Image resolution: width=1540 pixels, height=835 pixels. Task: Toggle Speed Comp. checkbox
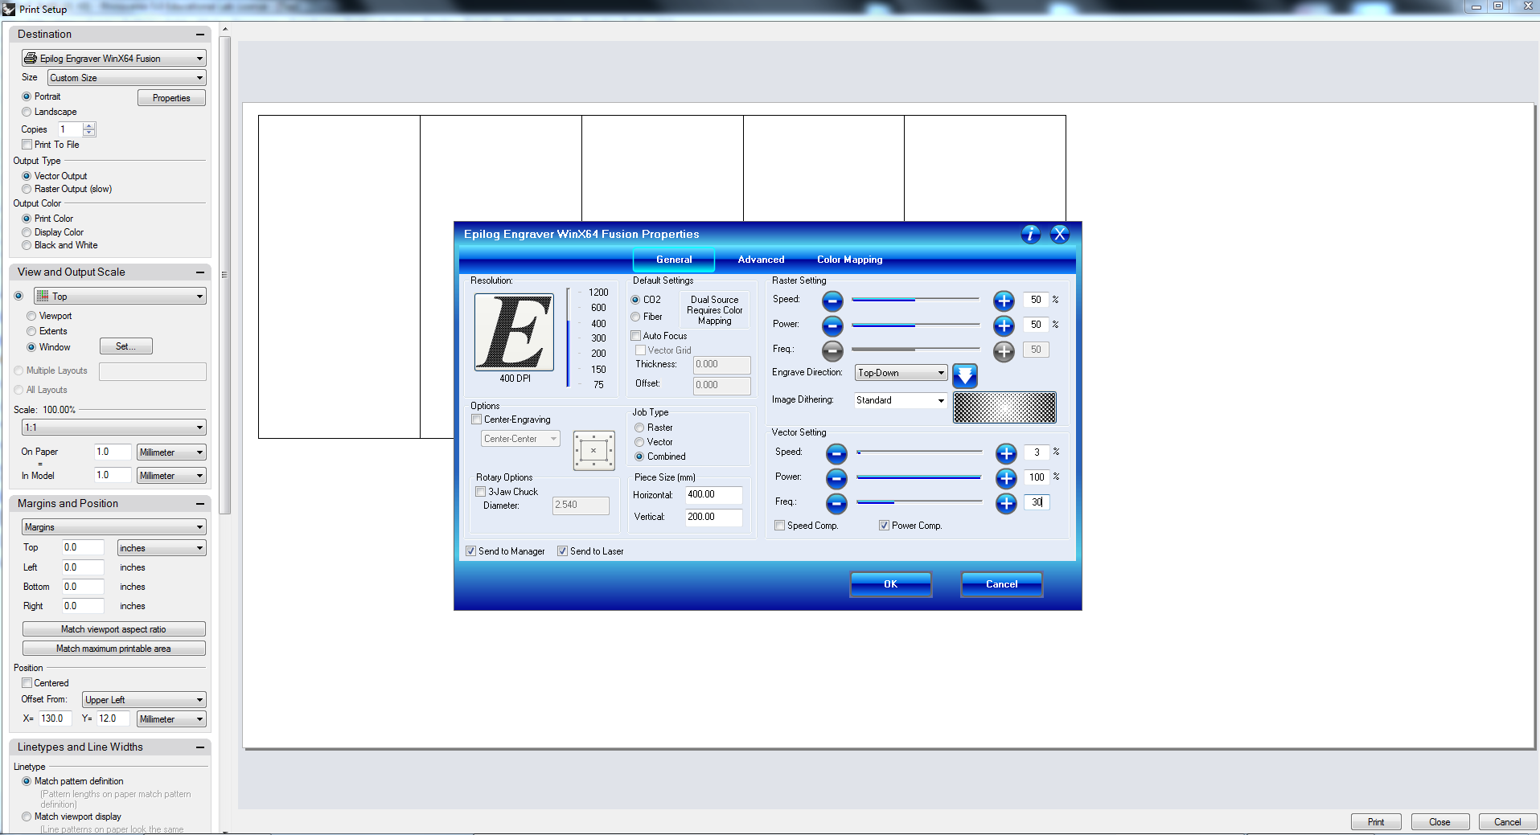pos(779,526)
